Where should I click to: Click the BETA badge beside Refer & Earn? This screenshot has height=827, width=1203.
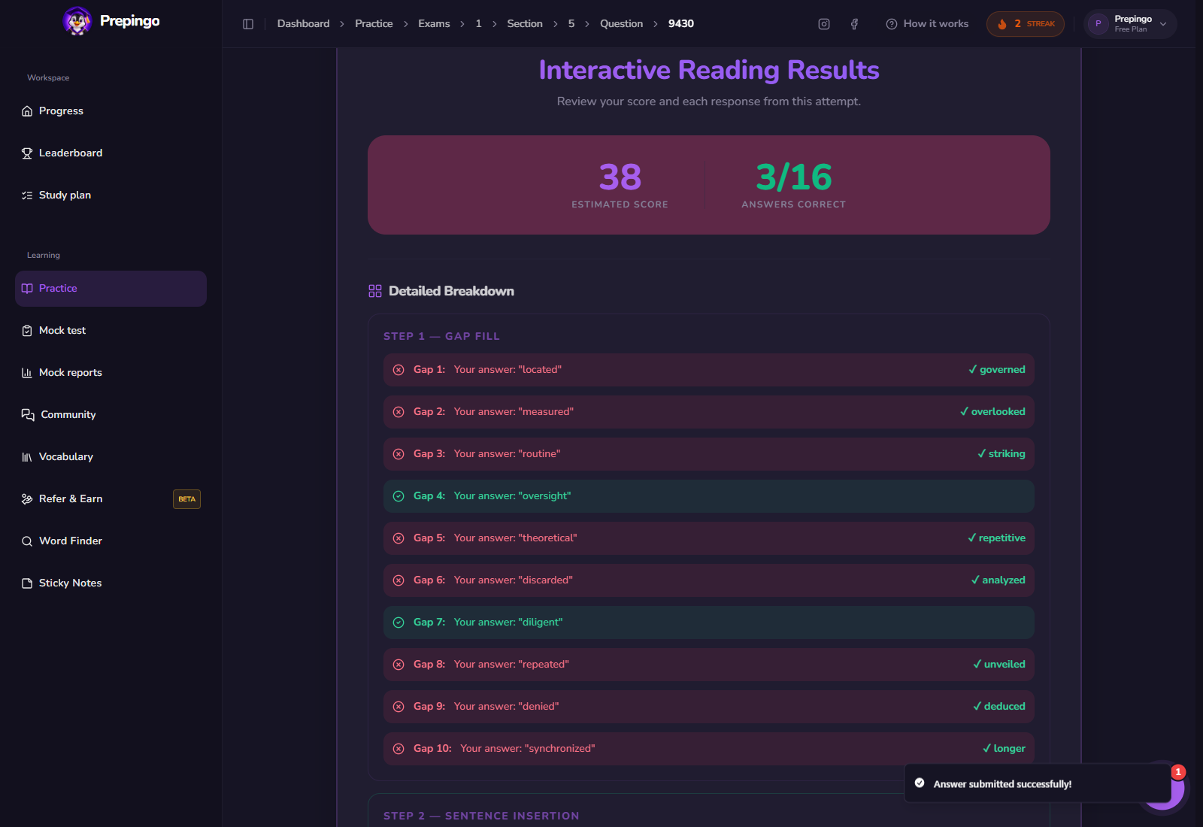[x=186, y=499]
